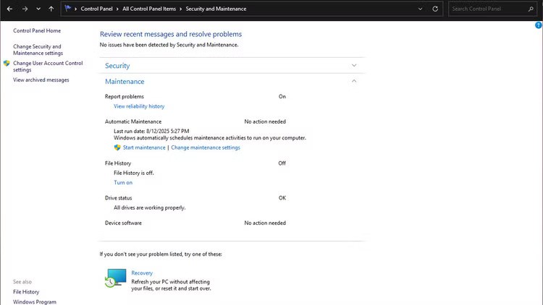Expand the Security section chevron
The height and width of the screenshot is (305, 543).
pyautogui.click(x=354, y=66)
